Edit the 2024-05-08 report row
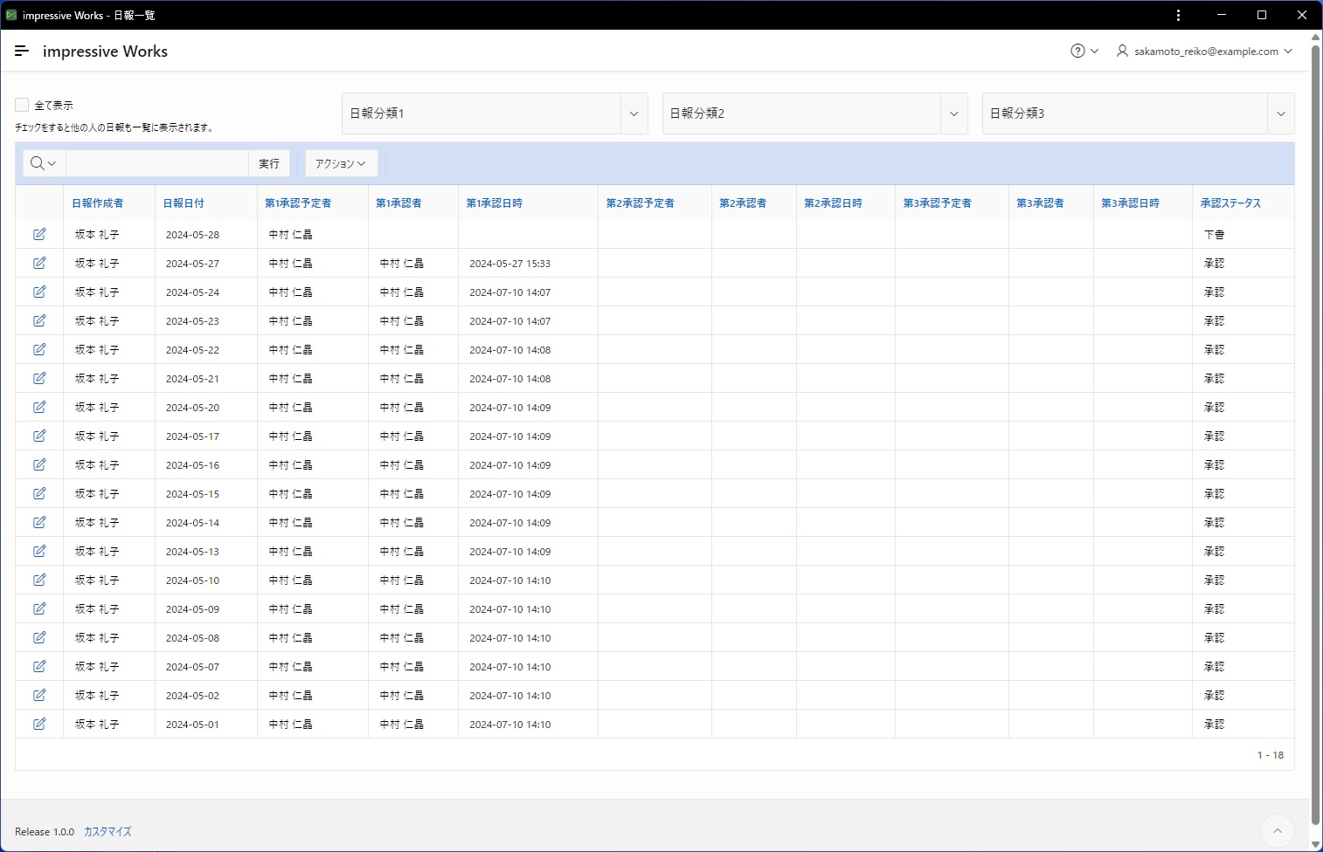The image size is (1323, 852). [39, 637]
